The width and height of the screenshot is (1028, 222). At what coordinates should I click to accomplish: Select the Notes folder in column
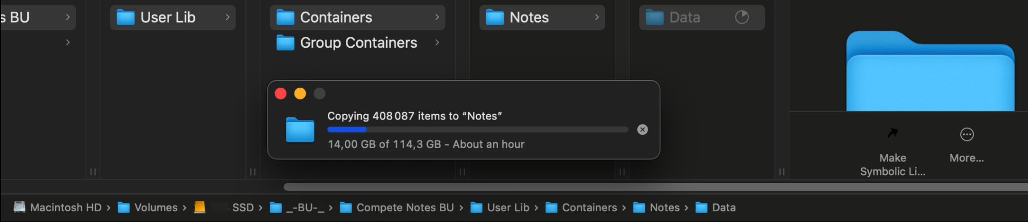pos(529,17)
